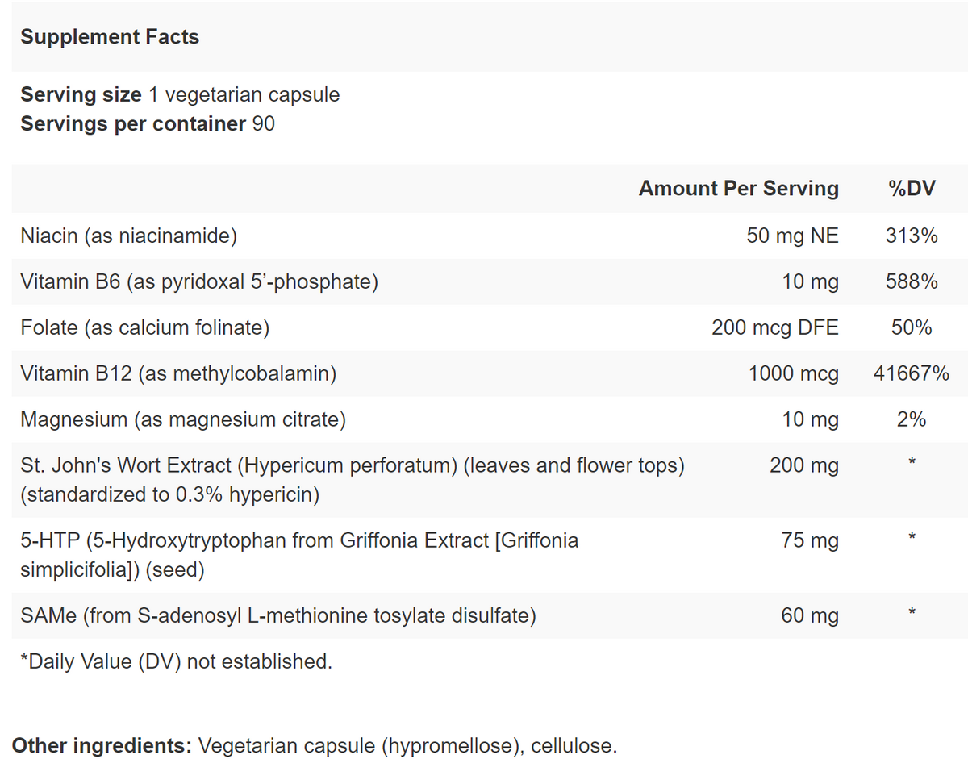Click the %DV column header
The image size is (968, 784).
coord(912,189)
